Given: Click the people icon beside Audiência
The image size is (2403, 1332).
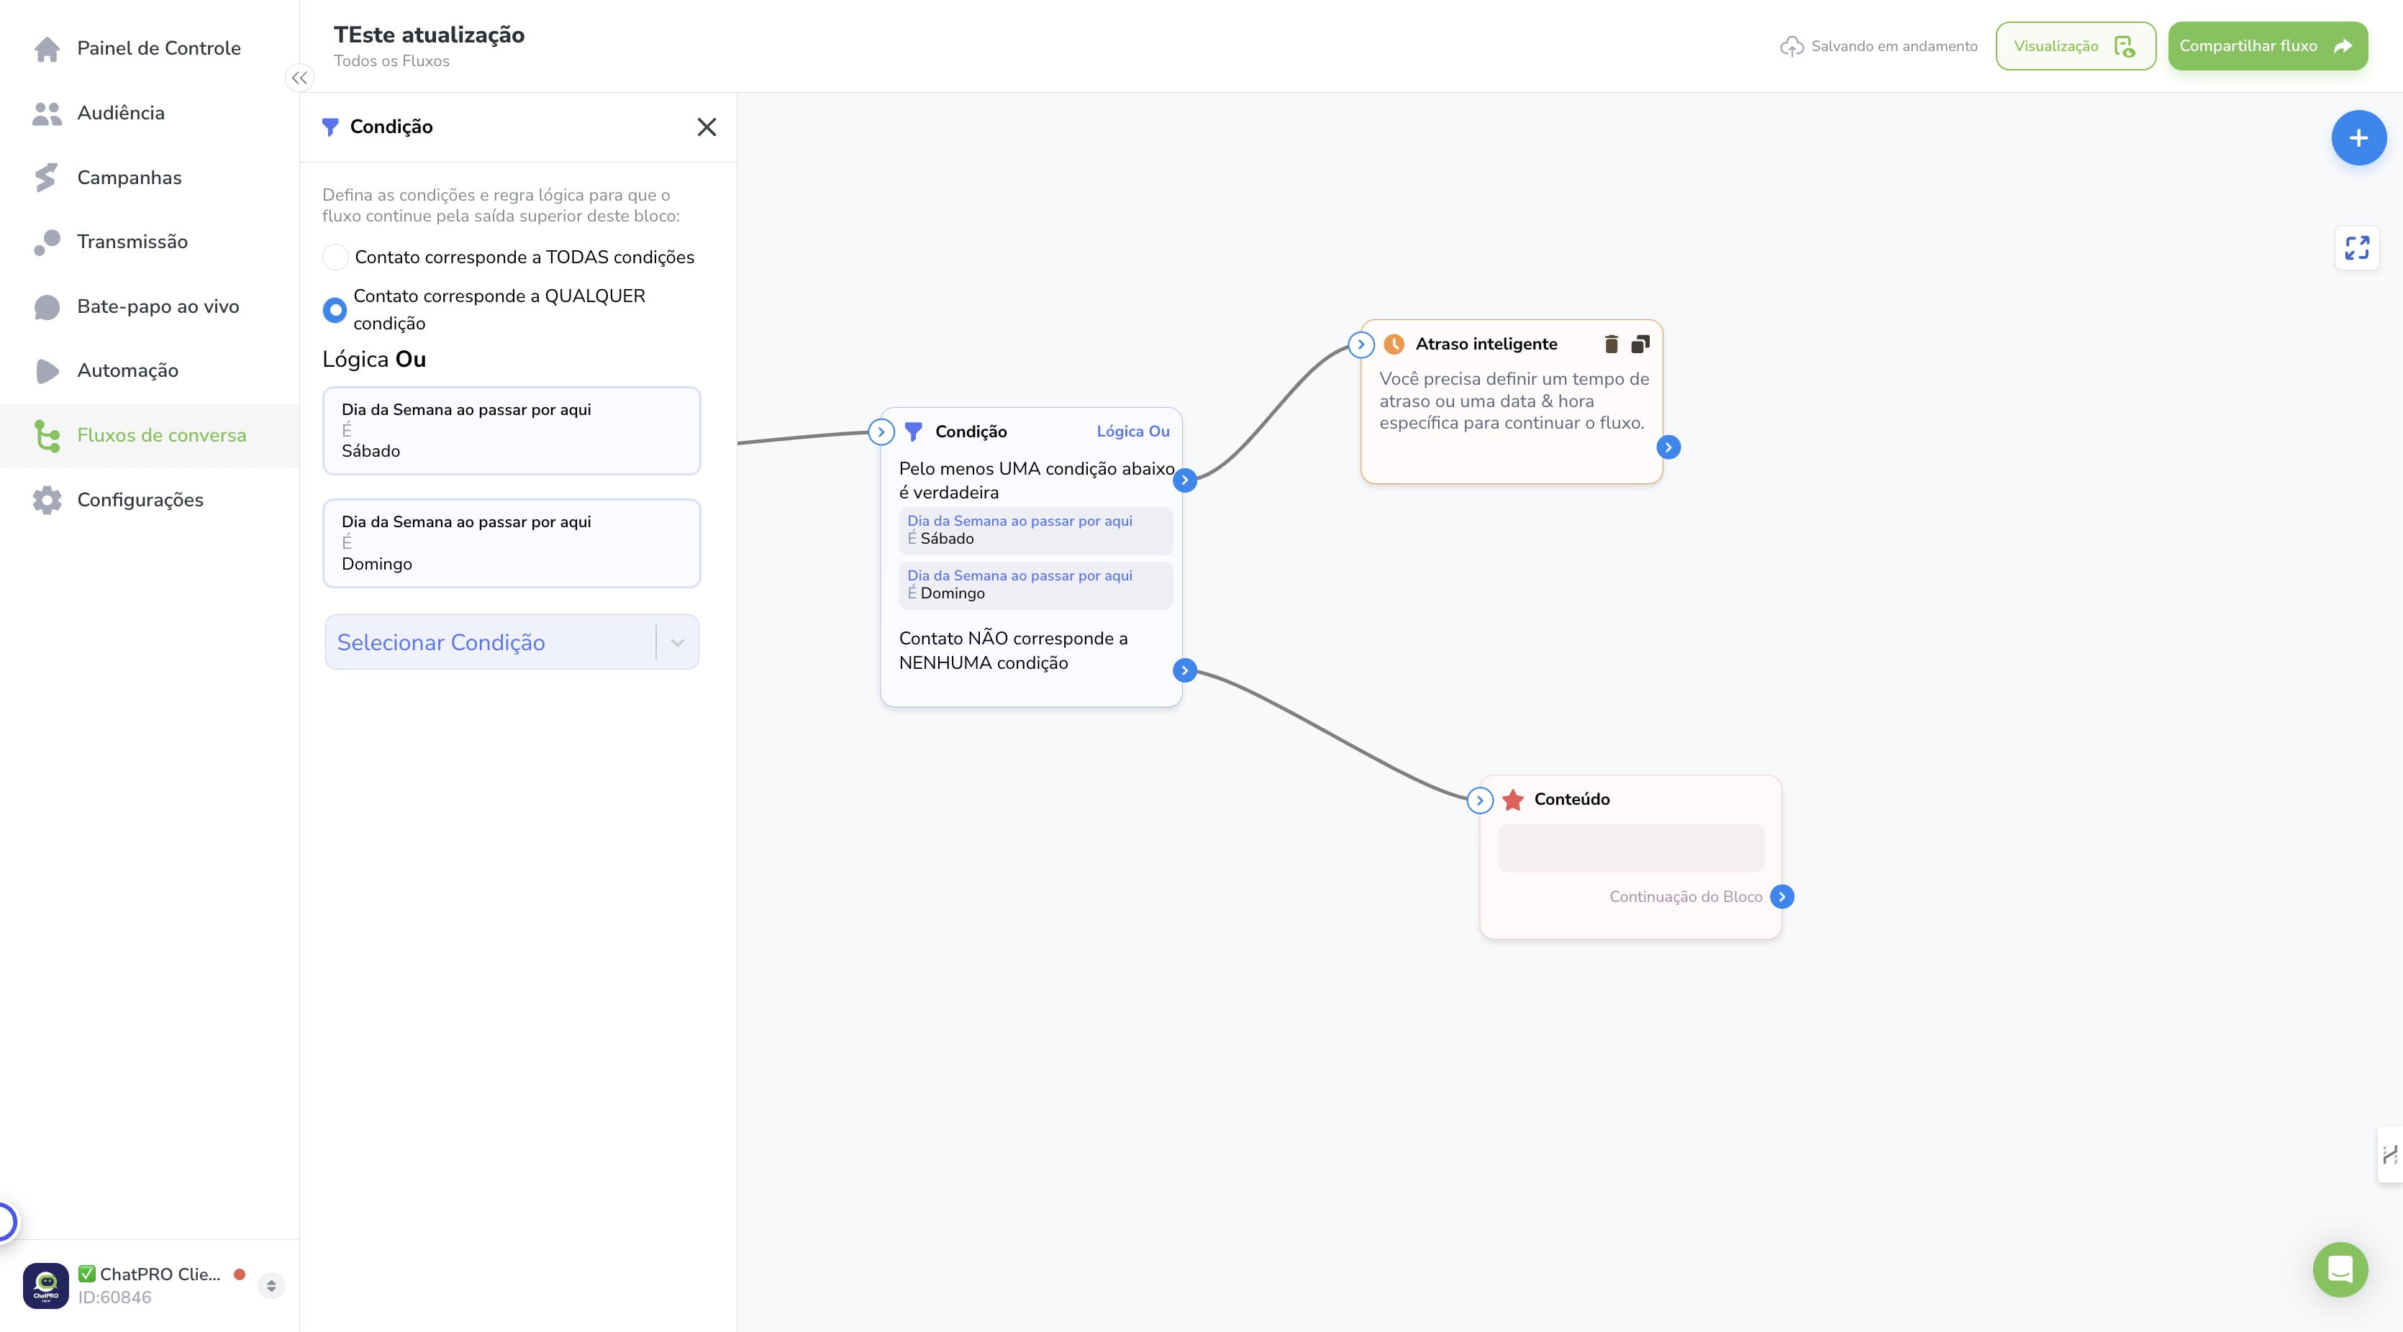Looking at the screenshot, I should [47, 113].
